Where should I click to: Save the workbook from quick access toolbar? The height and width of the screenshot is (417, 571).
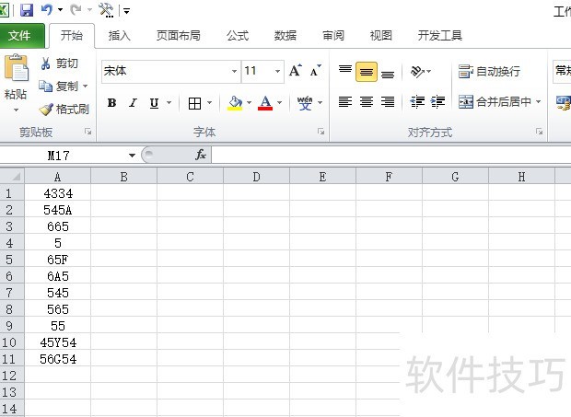[27, 10]
